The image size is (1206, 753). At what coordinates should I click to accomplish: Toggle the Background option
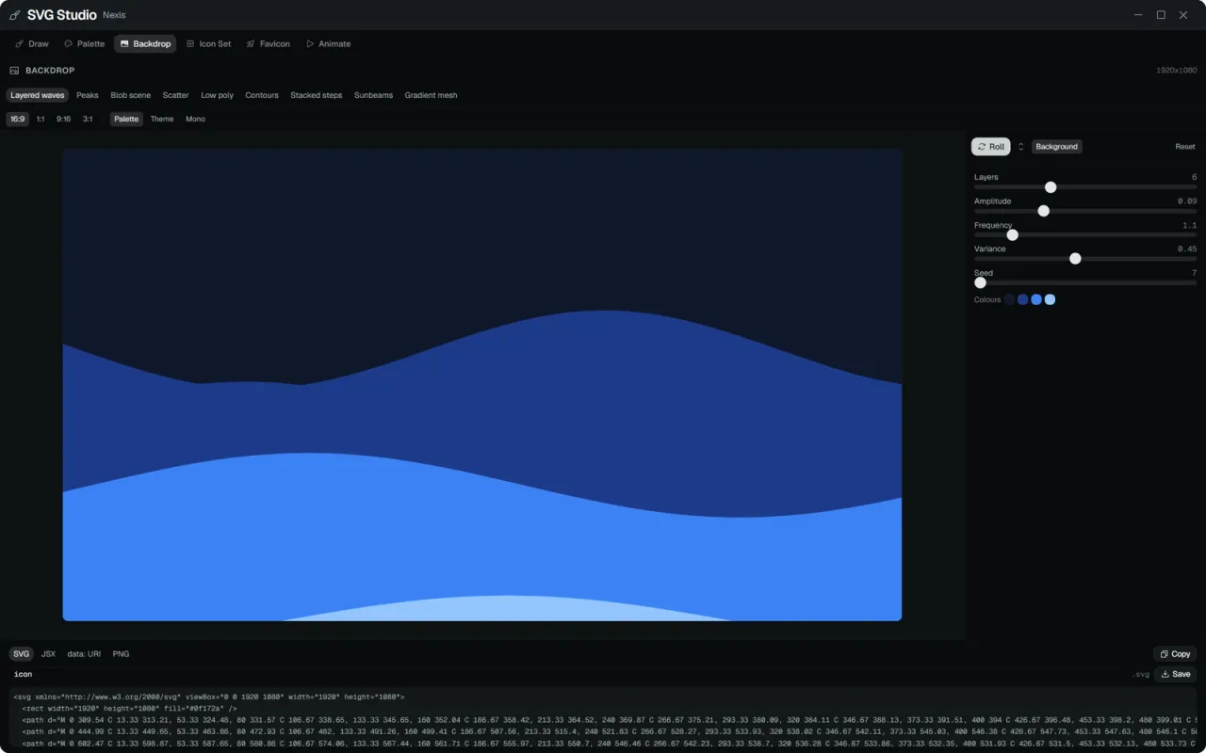click(1057, 147)
